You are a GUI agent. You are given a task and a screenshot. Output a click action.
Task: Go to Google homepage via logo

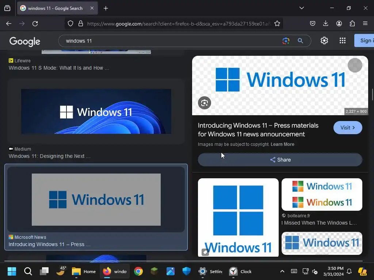(25, 42)
